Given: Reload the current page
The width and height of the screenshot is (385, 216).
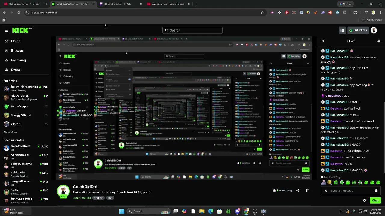Looking at the screenshot, I should click(x=19, y=13).
